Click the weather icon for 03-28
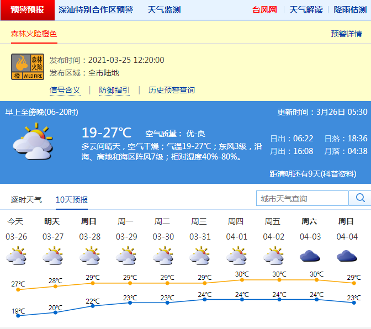 point(89,257)
